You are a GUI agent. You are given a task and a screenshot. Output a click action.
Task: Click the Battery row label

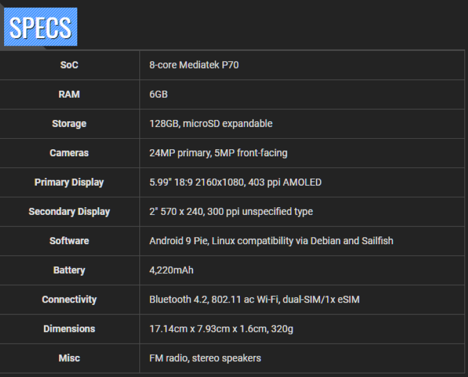[x=69, y=270]
